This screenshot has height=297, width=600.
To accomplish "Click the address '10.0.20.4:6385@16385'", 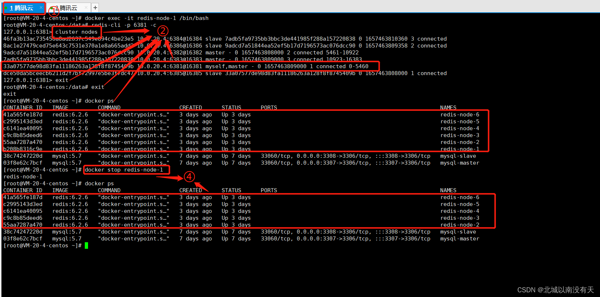I will coord(170,73).
